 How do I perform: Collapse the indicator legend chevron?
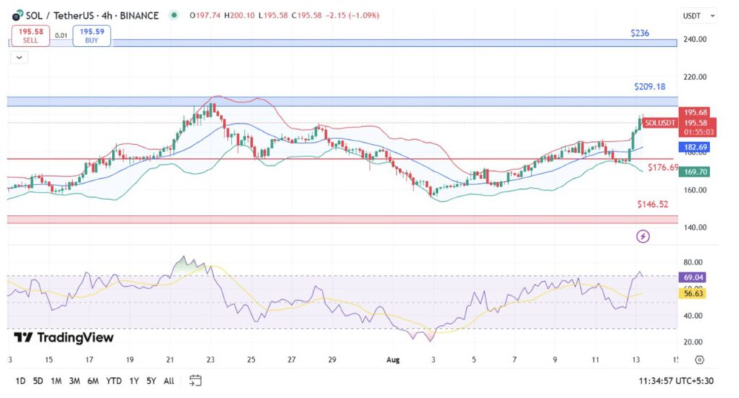[18, 58]
